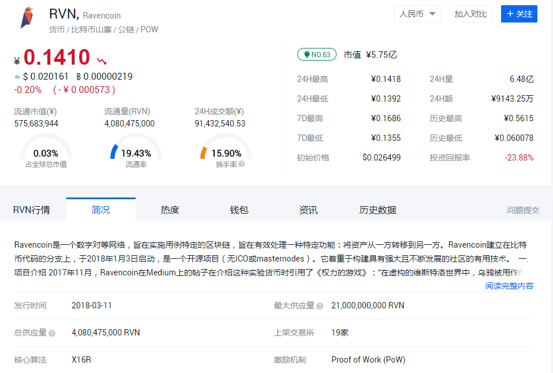This screenshot has width=553, height=373.
Task: Open the 热度 tab
Action: click(170, 210)
